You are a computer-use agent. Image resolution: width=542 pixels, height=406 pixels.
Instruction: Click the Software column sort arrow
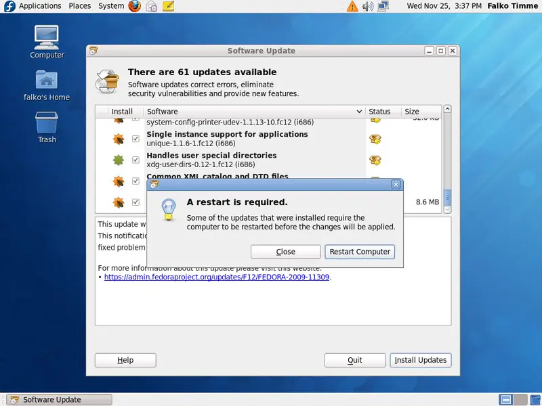(x=359, y=112)
